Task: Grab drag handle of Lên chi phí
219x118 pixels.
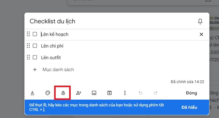Action: click(28, 45)
